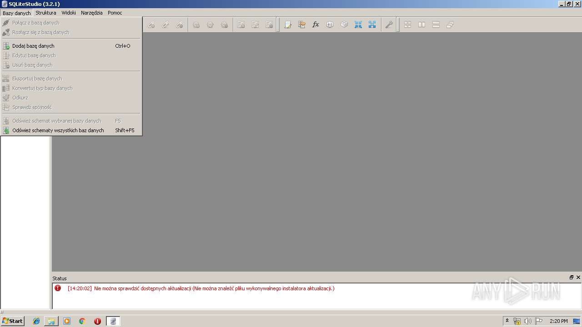582x327 pixels.
Task: Click the import toolbar icon with inward arrows
Action: 358,25
